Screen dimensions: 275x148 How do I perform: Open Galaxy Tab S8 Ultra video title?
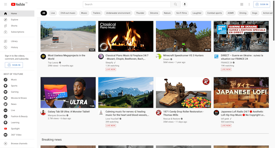coord(69,112)
